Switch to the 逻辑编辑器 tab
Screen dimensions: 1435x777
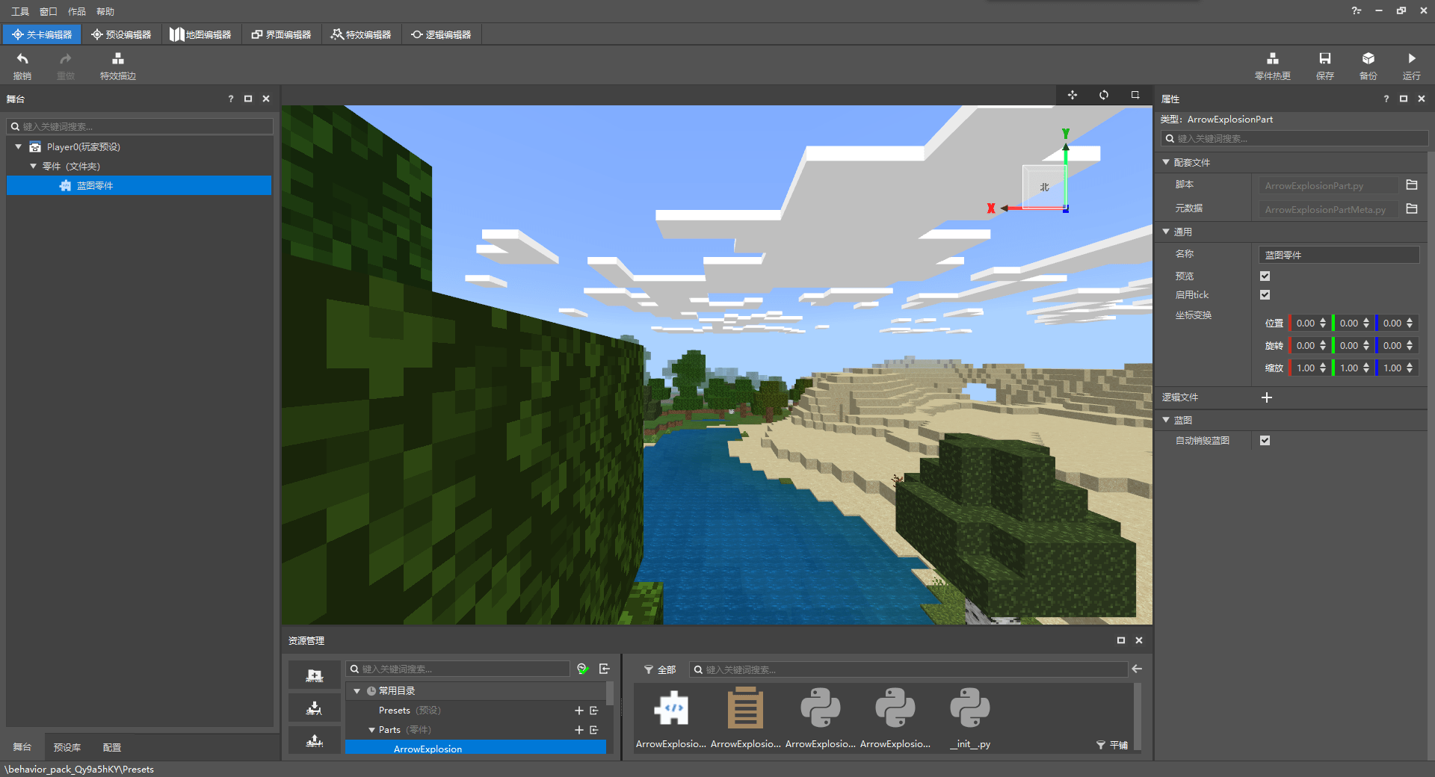pyautogui.click(x=441, y=34)
